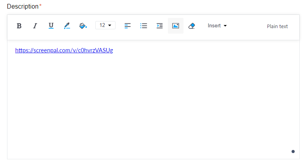Increase paragraph indent
306x164 pixels.
(160, 26)
